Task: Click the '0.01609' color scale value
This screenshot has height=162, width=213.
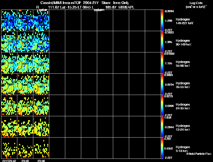Action: (169, 54)
